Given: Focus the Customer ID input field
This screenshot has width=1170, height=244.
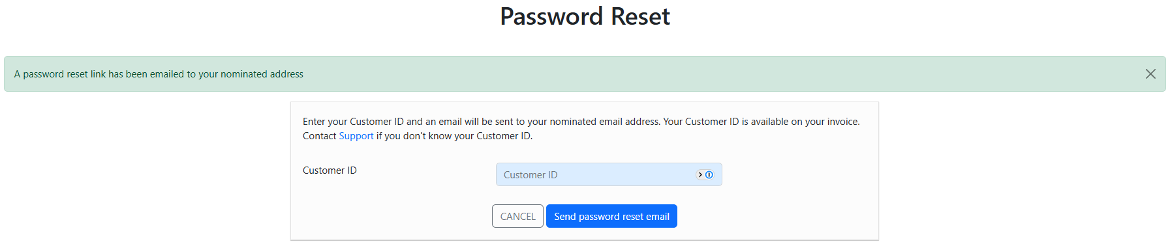Looking at the screenshot, I should pyautogui.click(x=609, y=174).
